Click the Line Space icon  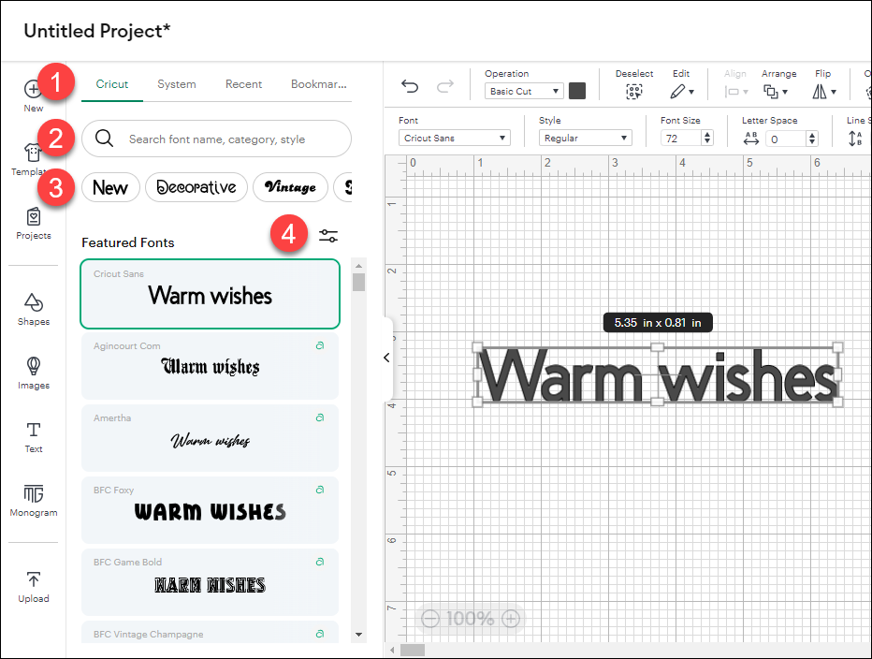[x=855, y=138]
